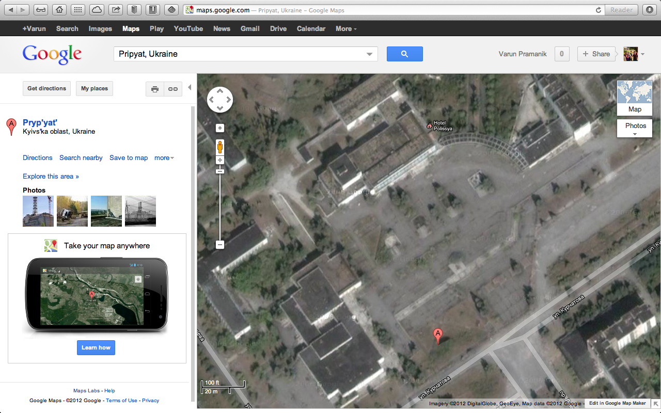Click the zoom slider handle
Viewport: 661px width, 413px height.
[x=220, y=171]
